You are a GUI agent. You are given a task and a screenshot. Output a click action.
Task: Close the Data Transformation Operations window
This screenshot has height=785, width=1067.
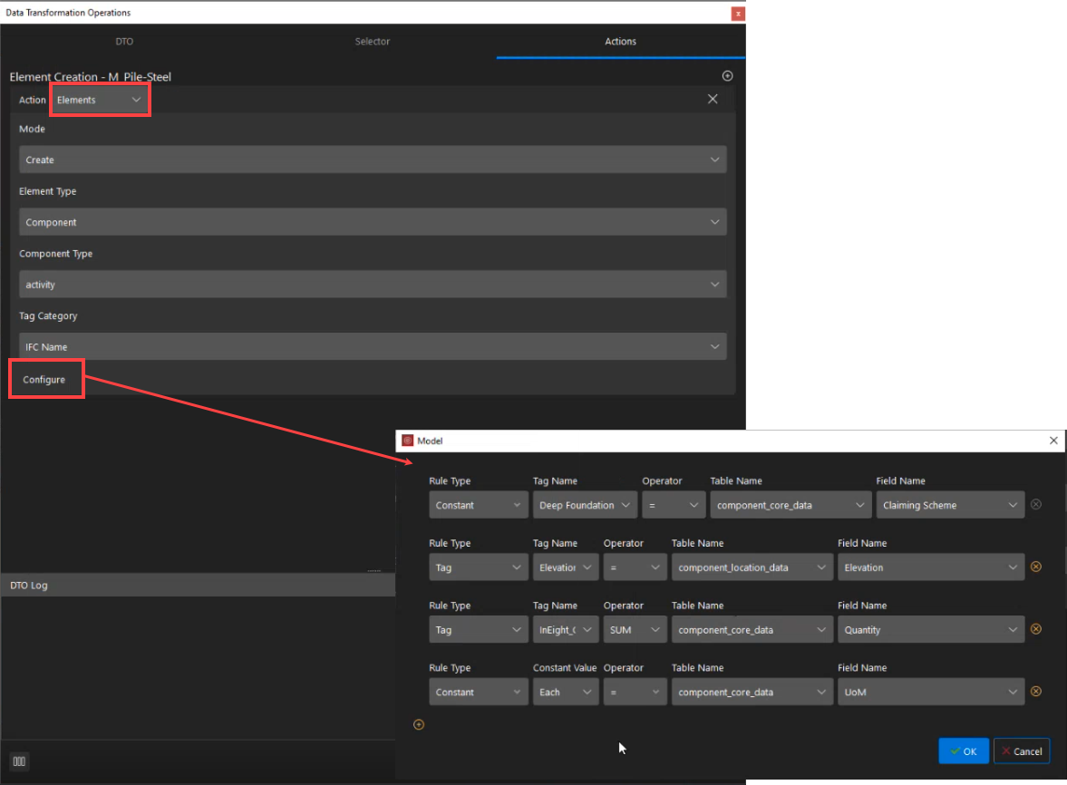[738, 14]
